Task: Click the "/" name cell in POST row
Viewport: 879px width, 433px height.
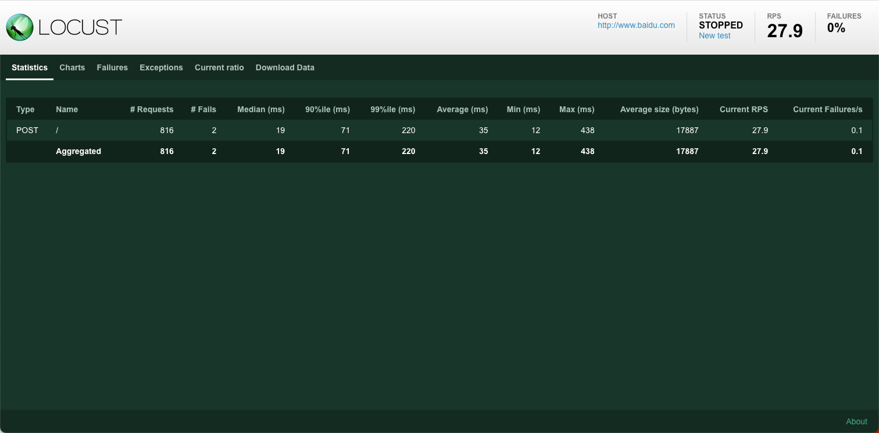Action: (57, 130)
